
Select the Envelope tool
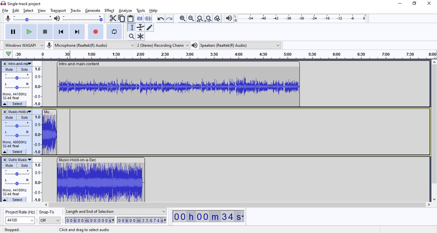140,28
